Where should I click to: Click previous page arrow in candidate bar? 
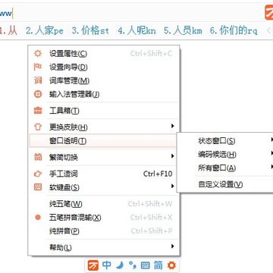point(268,31)
